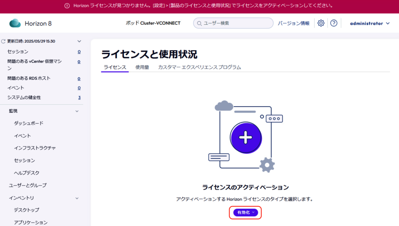The width and height of the screenshot is (399, 226).
Task: Open イベント under 監視 menu
Action: click(x=22, y=136)
